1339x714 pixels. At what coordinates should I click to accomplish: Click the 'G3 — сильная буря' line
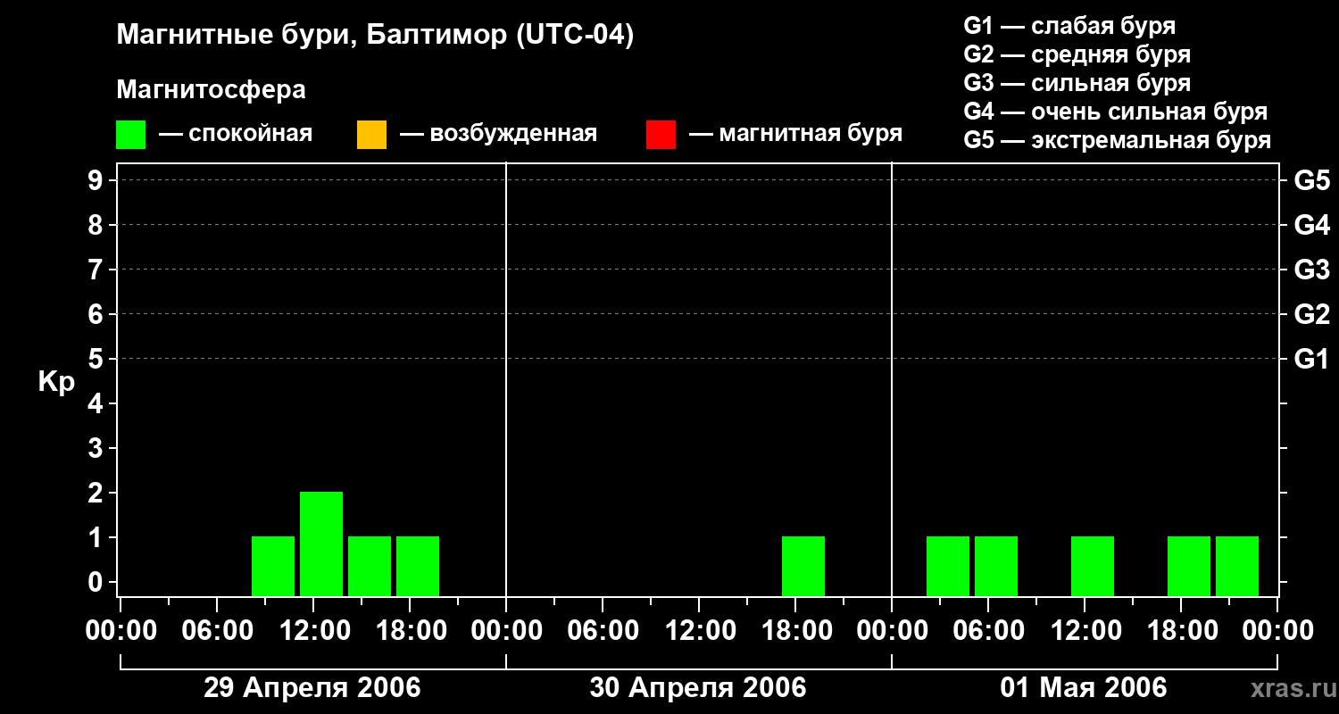click(1077, 82)
